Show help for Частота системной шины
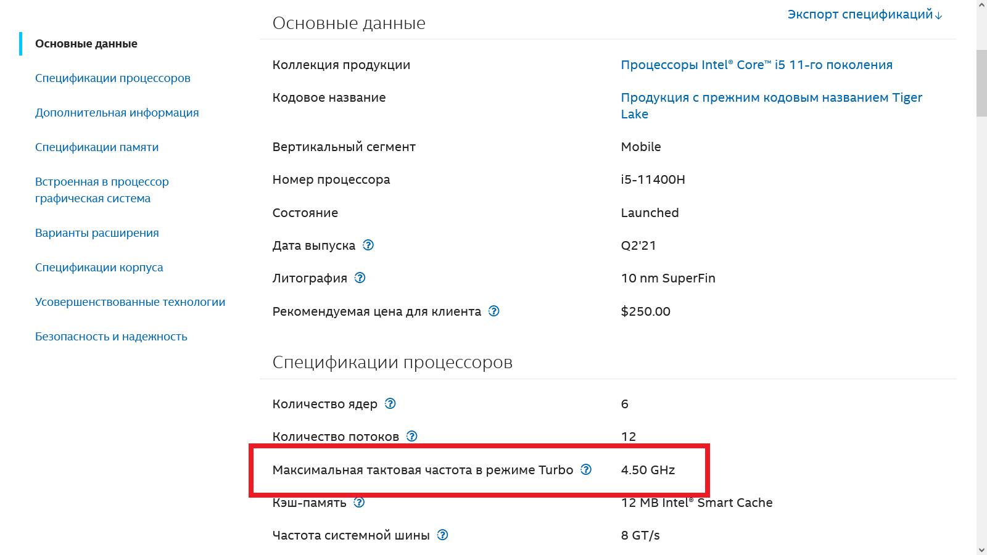Image resolution: width=987 pixels, height=555 pixels. tap(442, 535)
